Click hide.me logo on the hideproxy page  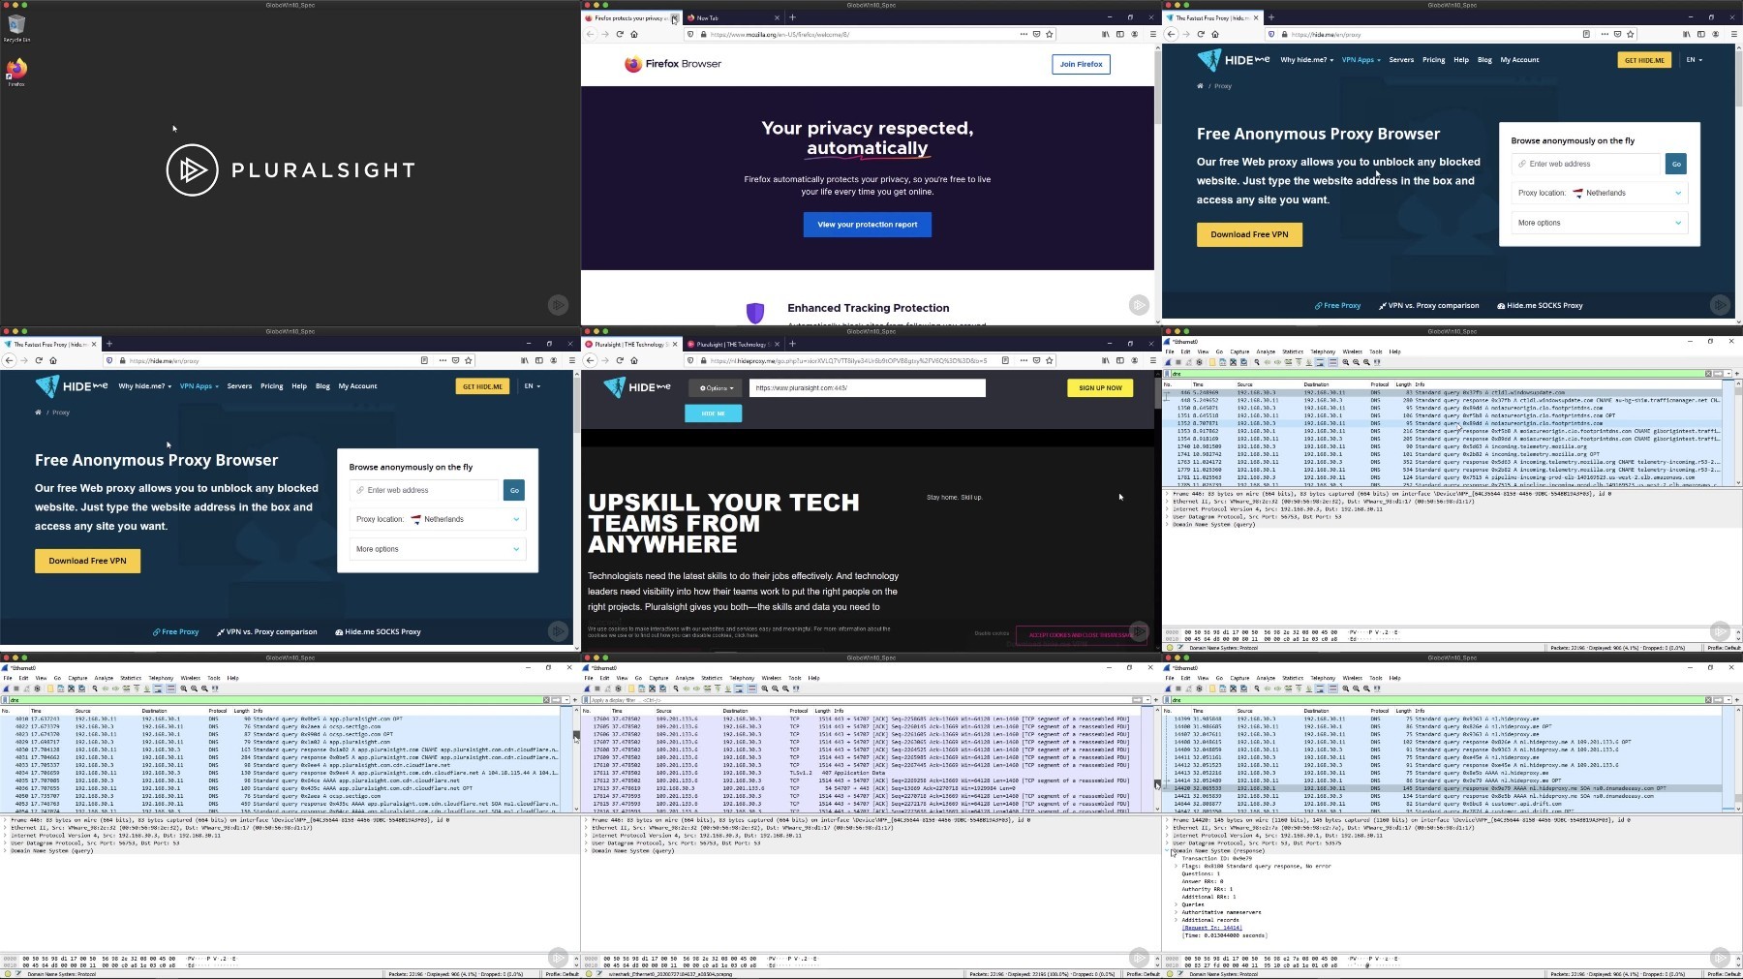637,387
